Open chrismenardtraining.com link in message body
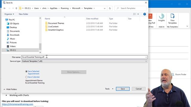191x107 pixels. (17, 104)
